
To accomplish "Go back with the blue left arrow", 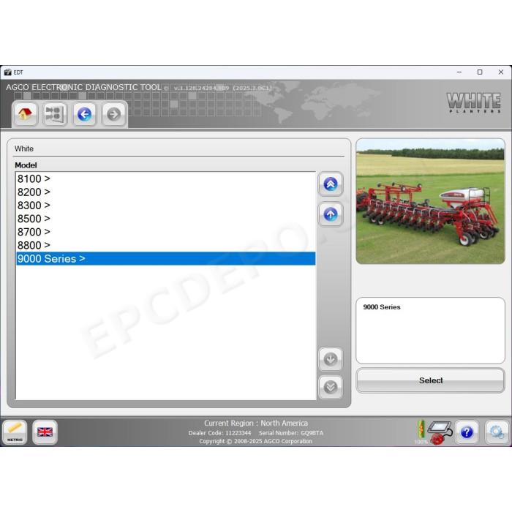I will 84,115.
